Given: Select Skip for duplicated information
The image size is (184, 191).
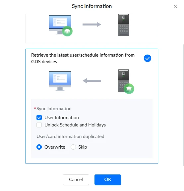Looking at the screenshot, I should [73, 147].
